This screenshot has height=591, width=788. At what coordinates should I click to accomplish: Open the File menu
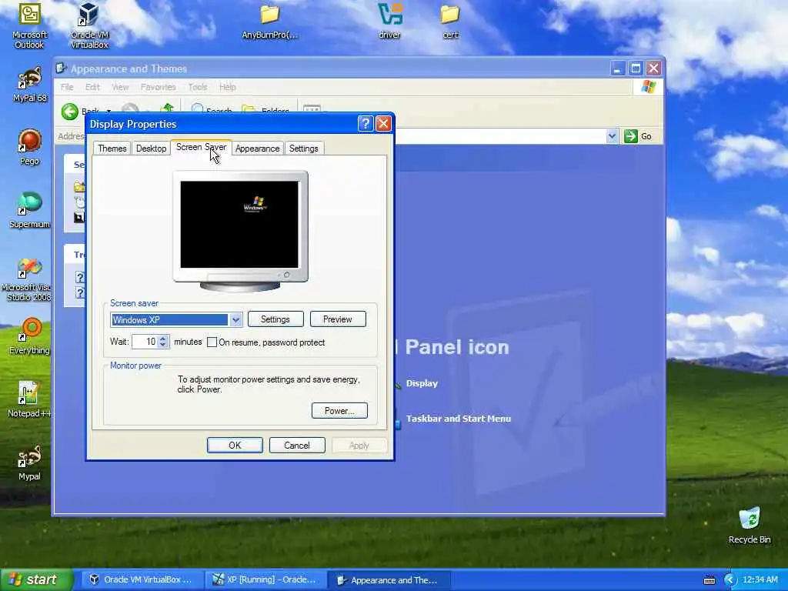(68, 87)
